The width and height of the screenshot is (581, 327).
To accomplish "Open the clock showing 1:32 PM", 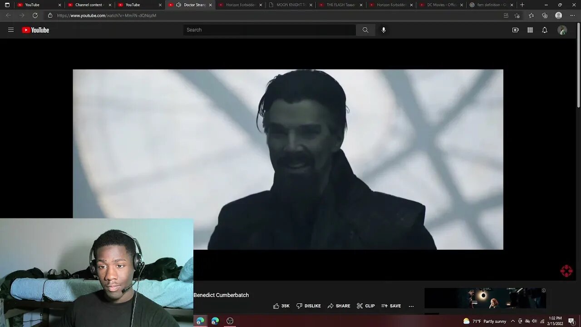I will pyautogui.click(x=555, y=321).
